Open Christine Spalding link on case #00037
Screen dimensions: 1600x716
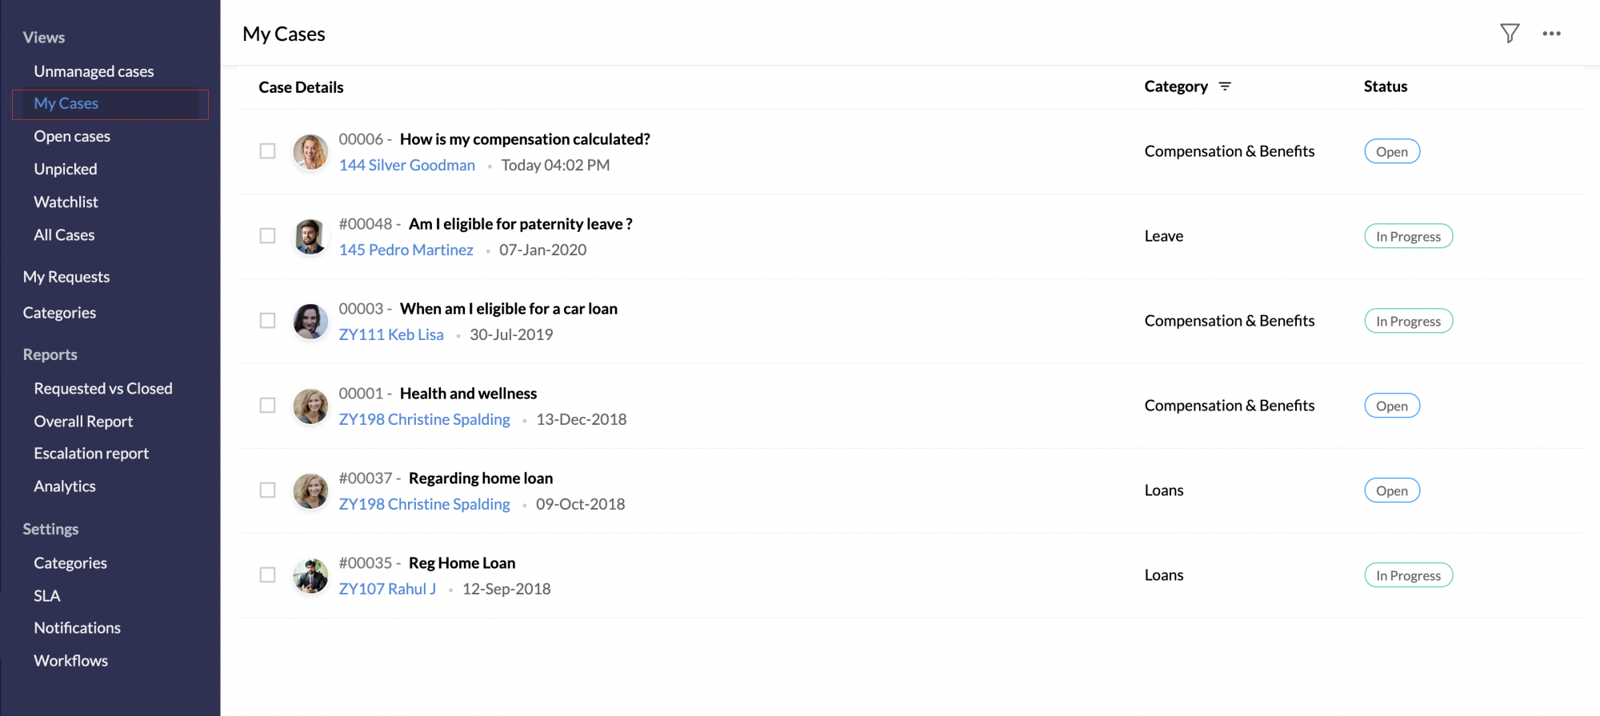click(424, 504)
